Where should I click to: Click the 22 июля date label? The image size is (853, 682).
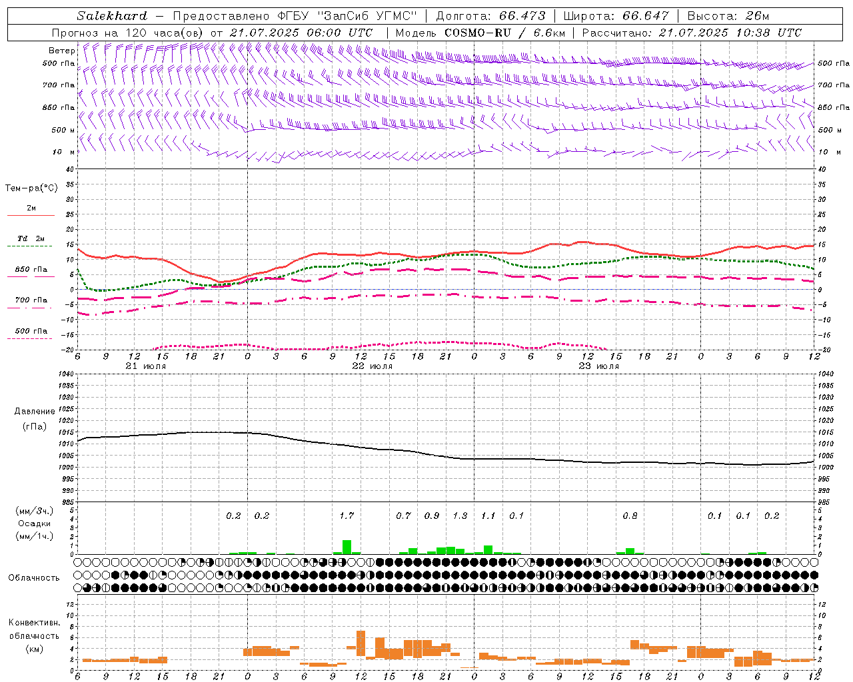(x=373, y=366)
